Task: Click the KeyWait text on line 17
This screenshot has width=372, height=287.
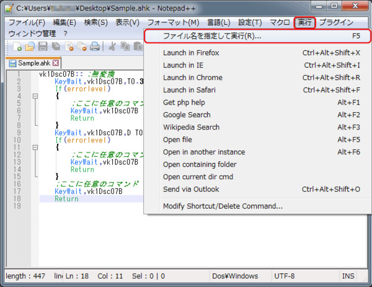Action: [68, 192]
